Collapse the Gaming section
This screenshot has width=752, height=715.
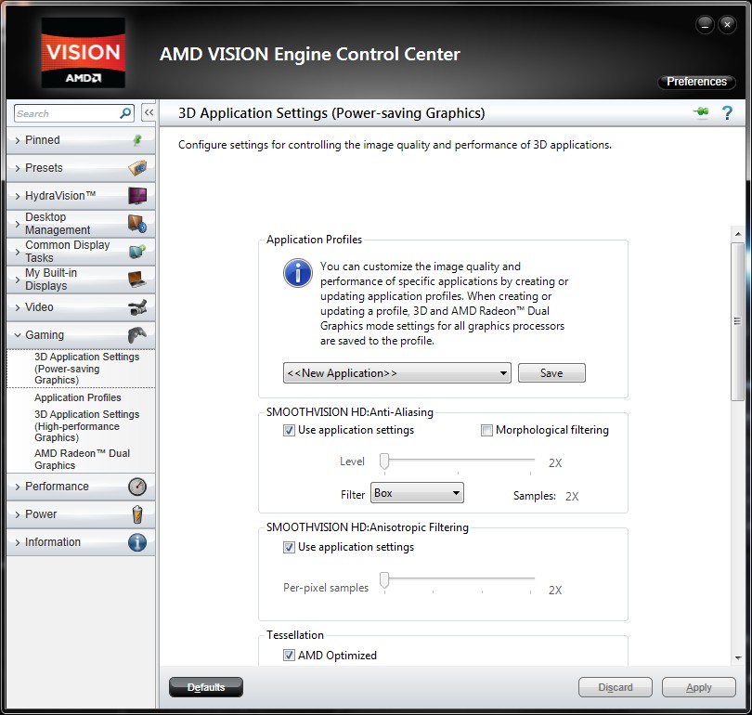click(x=81, y=334)
